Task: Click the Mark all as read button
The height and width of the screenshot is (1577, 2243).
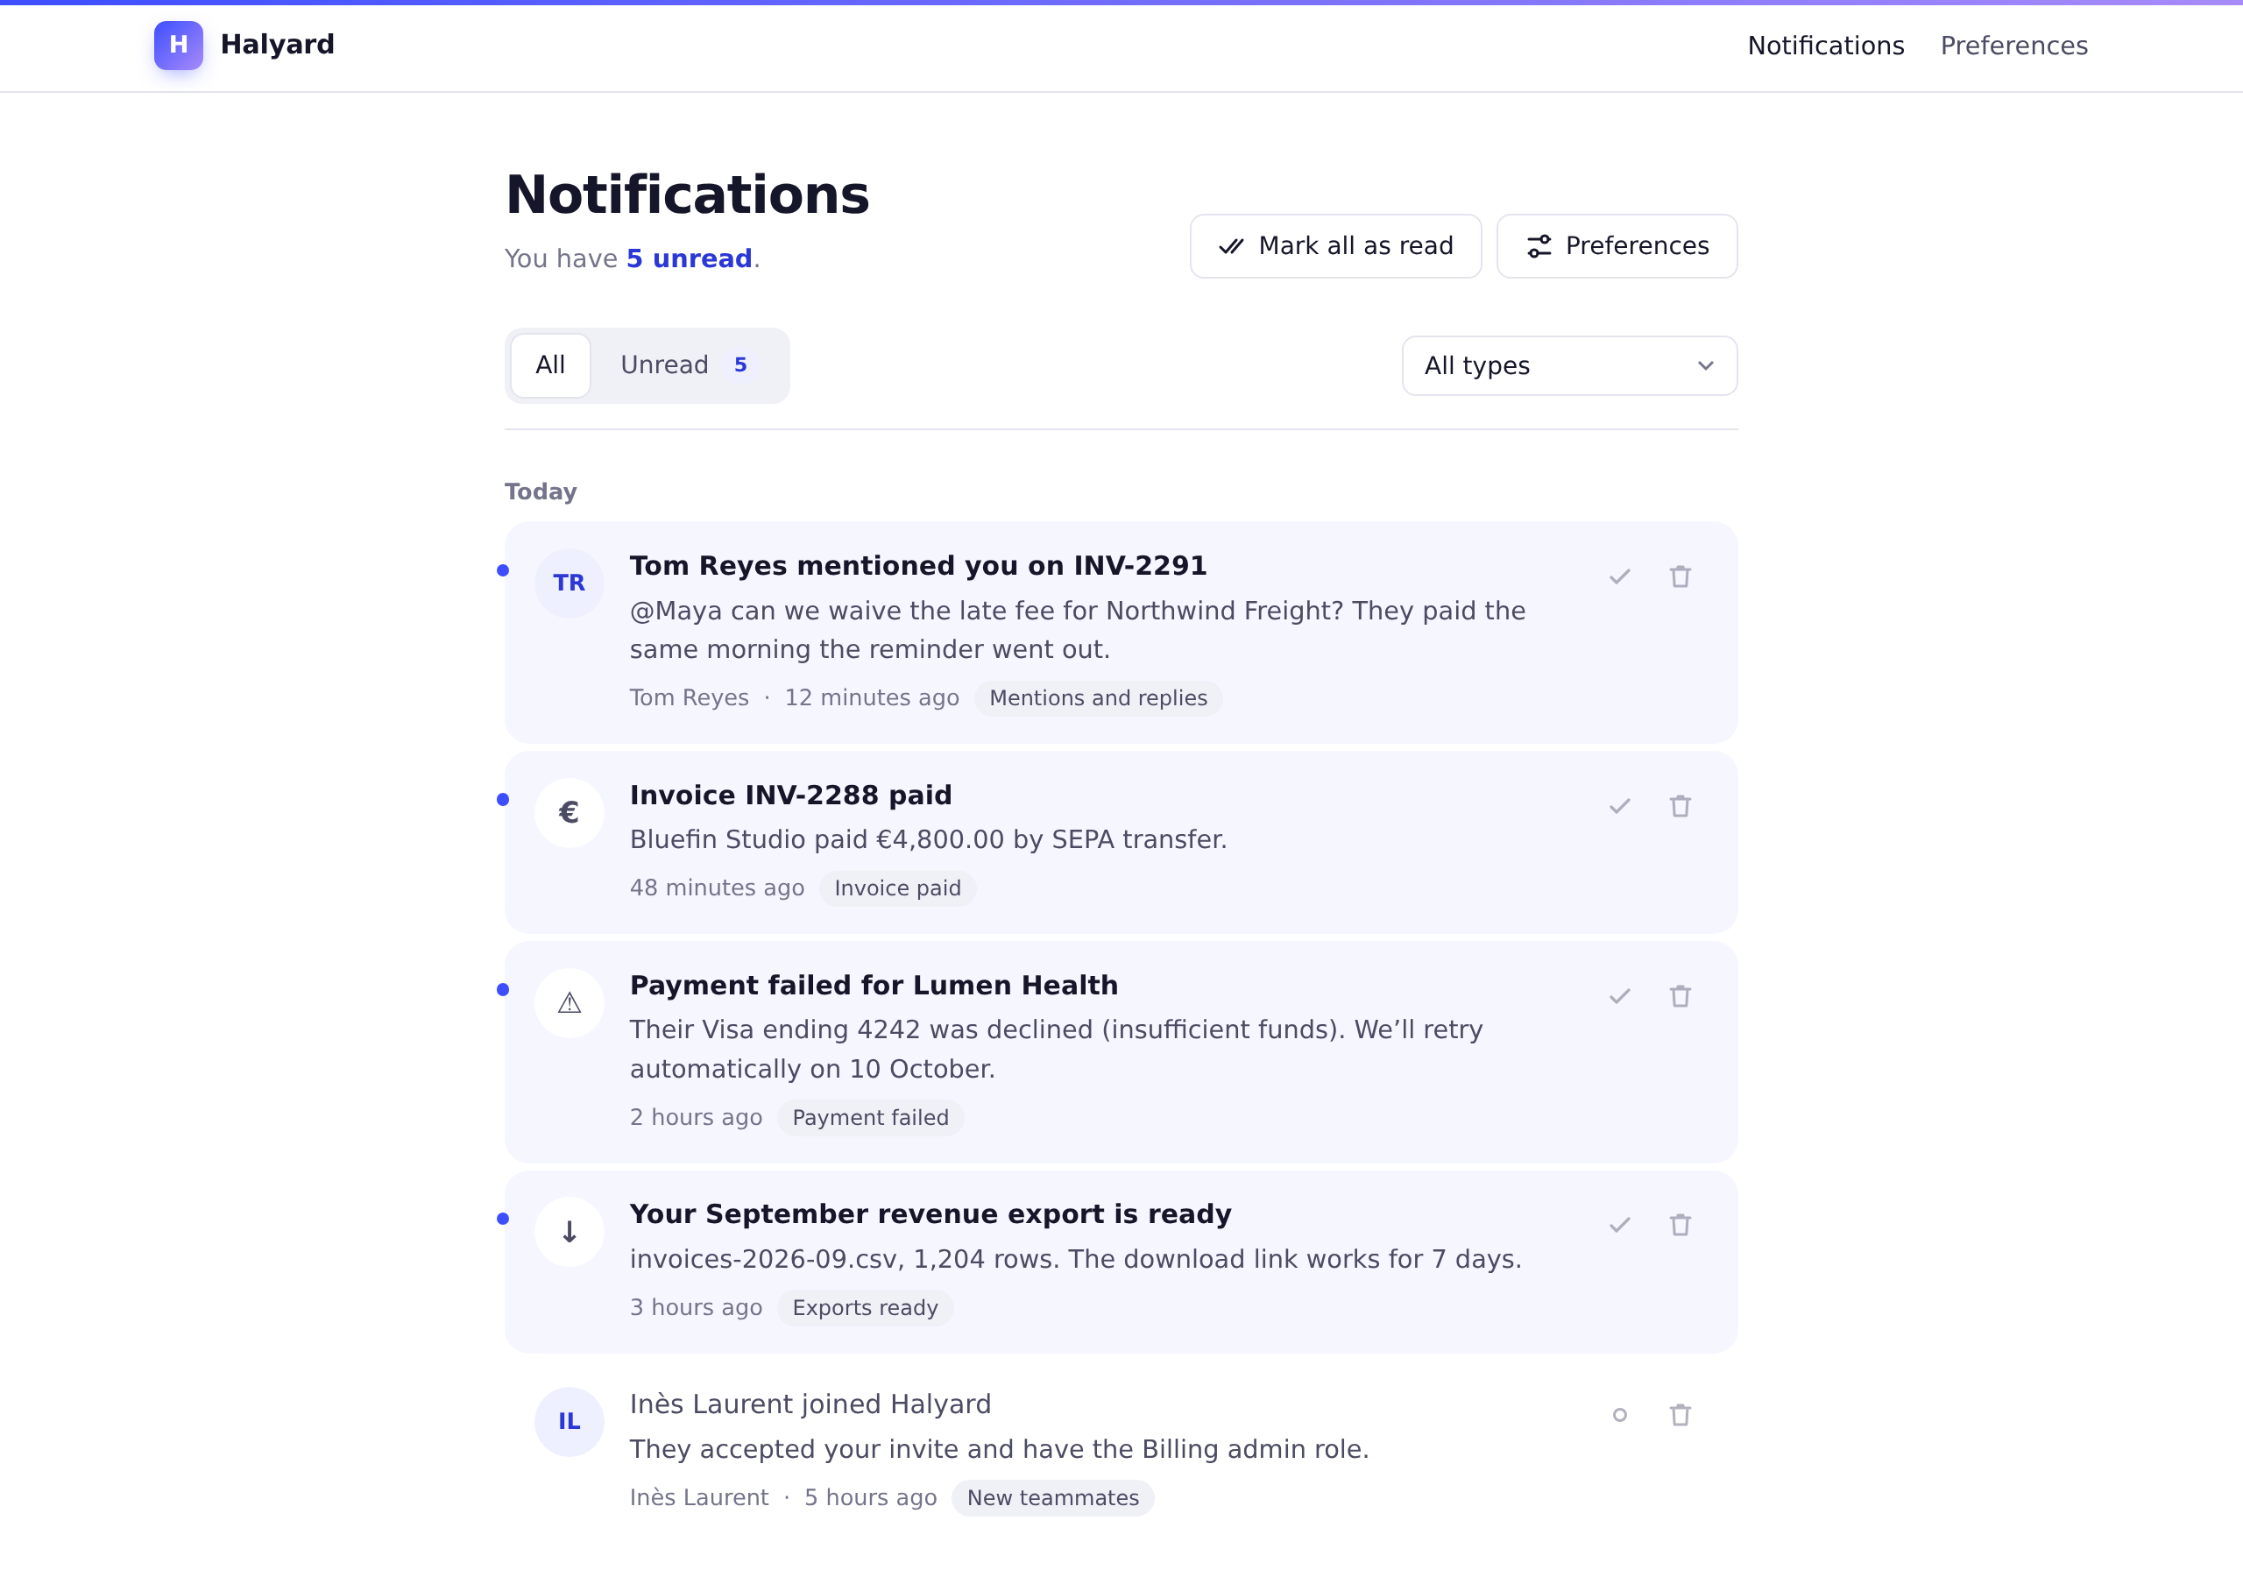Action: tap(1335, 246)
